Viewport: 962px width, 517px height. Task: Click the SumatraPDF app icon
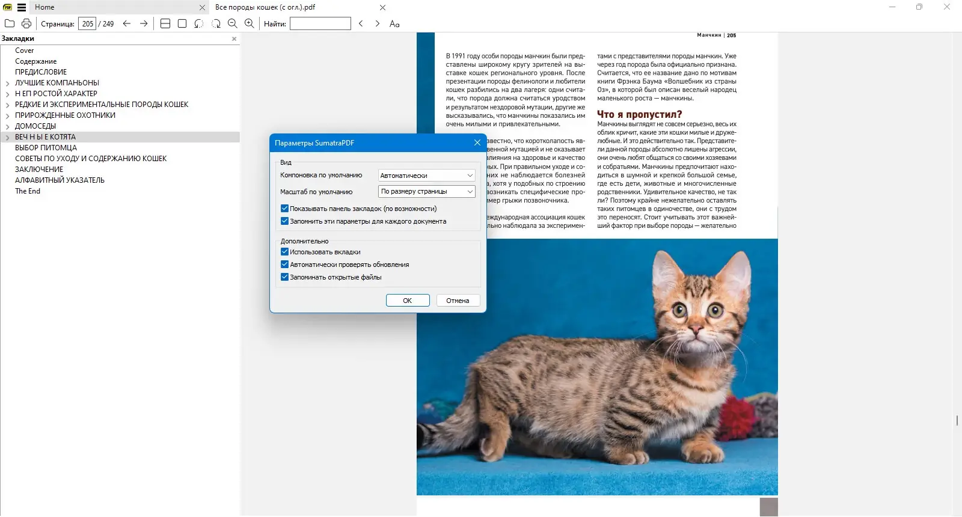point(8,7)
